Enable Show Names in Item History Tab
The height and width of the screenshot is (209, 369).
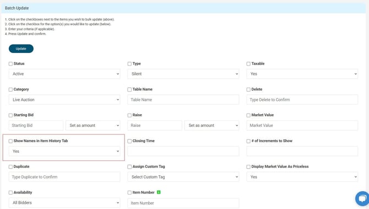(x=10, y=141)
